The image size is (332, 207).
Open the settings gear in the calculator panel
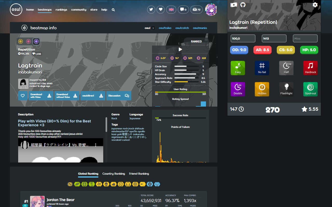[x=315, y=5]
